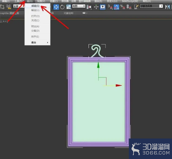Screen dimensions: 172x159
Task: Open the 工具(T) menu
Action: click(x=18, y=1)
